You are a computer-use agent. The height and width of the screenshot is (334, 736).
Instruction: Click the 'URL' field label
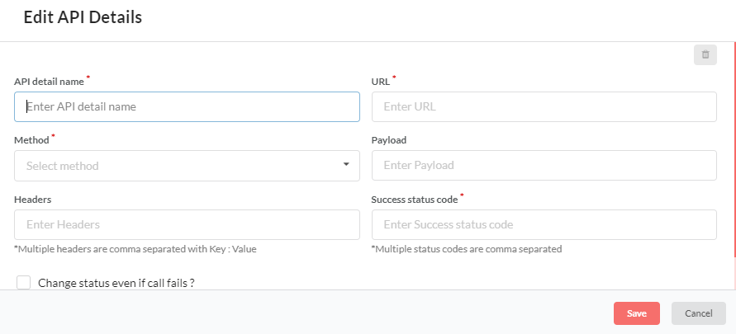coord(381,82)
